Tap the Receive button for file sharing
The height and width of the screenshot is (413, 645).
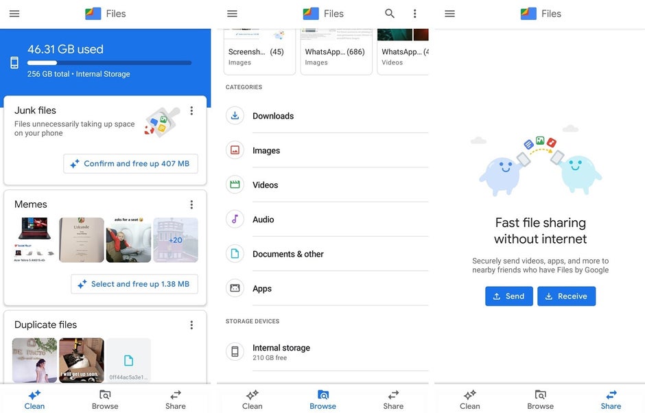(x=566, y=296)
